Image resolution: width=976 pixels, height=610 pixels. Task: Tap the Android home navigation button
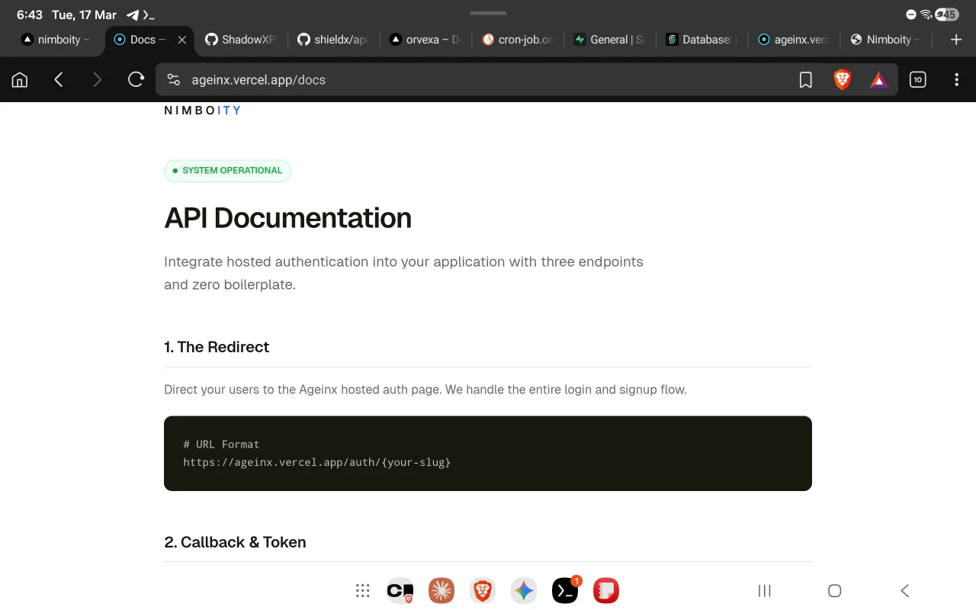835,590
